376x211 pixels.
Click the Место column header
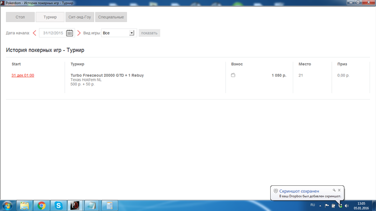305,64
